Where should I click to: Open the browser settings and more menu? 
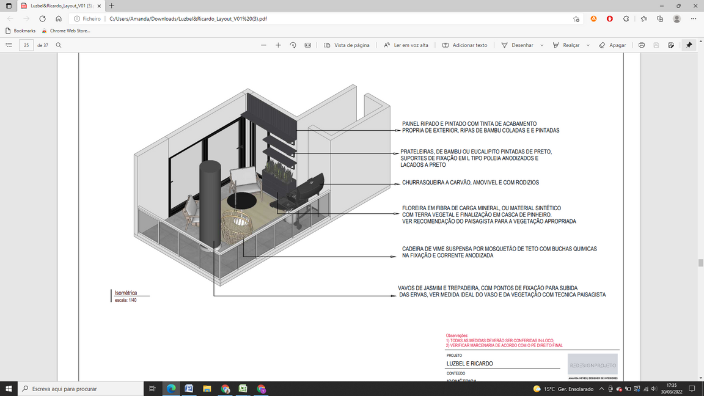pyautogui.click(x=694, y=19)
